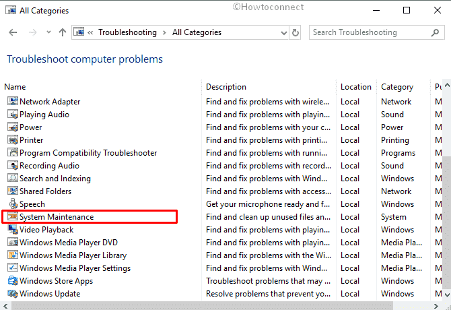Click the Speech microphone icon
451x310 pixels.
pyautogui.click(x=13, y=204)
